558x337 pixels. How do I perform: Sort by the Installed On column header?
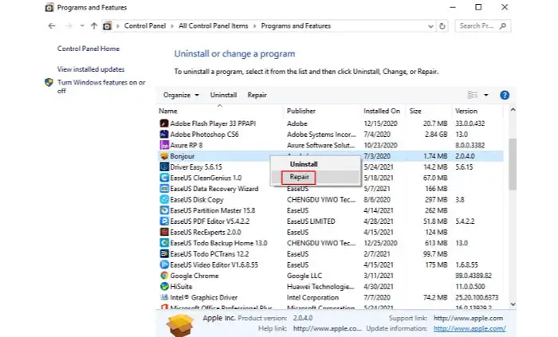tap(382, 111)
